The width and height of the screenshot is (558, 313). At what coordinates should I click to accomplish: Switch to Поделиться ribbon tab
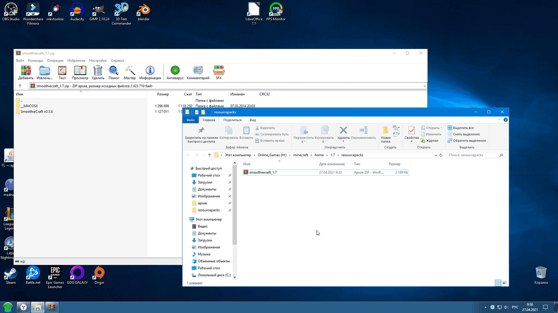click(x=232, y=120)
